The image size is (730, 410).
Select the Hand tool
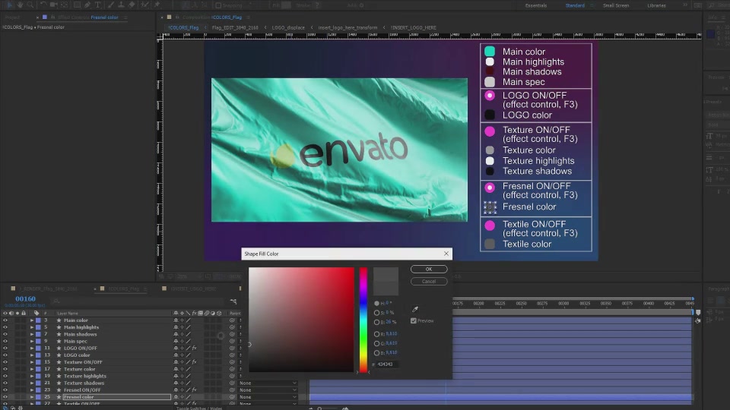pos(20,5)
